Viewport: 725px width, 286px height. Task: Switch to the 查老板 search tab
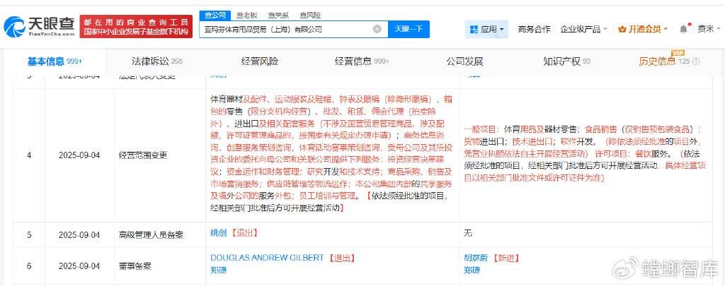tap(246, 14)
